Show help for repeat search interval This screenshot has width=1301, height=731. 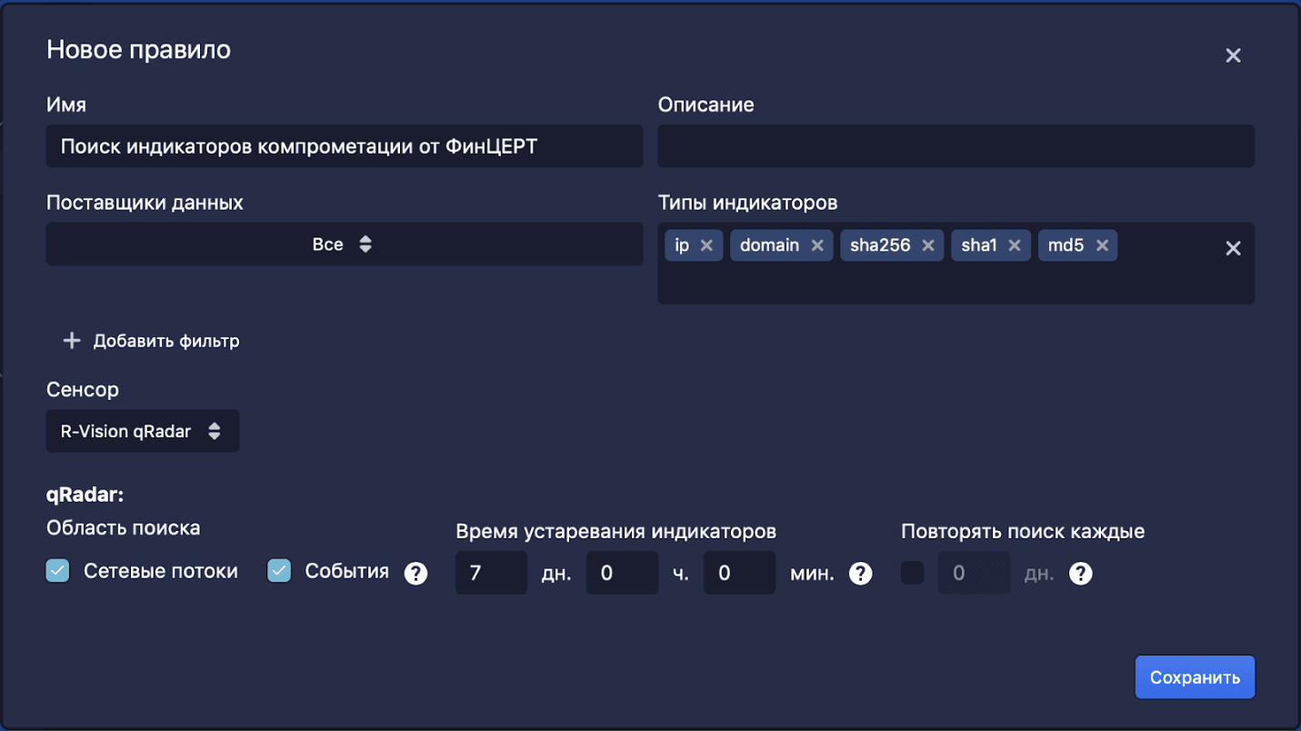click(x=1080, y=574)
